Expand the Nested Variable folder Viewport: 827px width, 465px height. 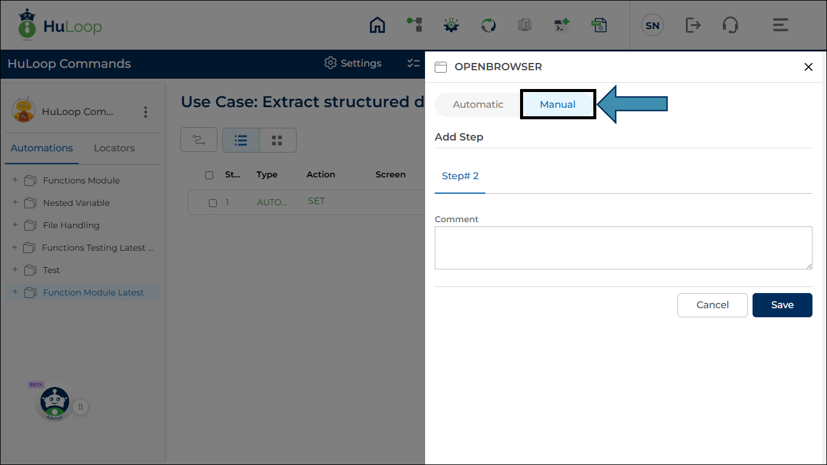coord(15,202)
